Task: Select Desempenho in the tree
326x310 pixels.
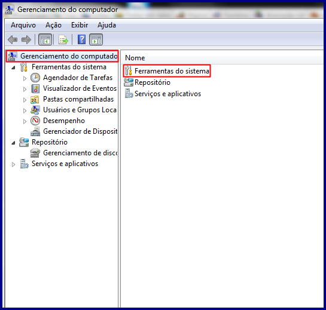Action: point(64,121)
